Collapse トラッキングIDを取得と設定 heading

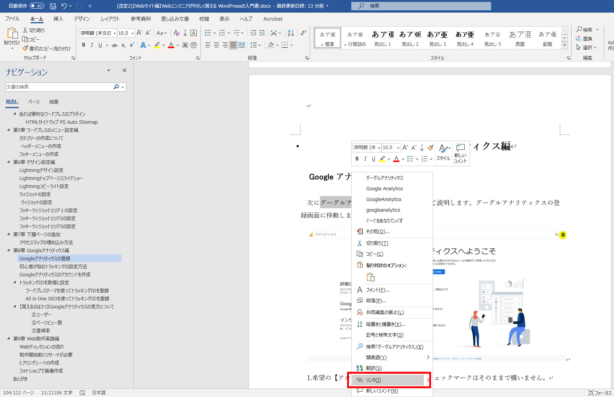15,282
